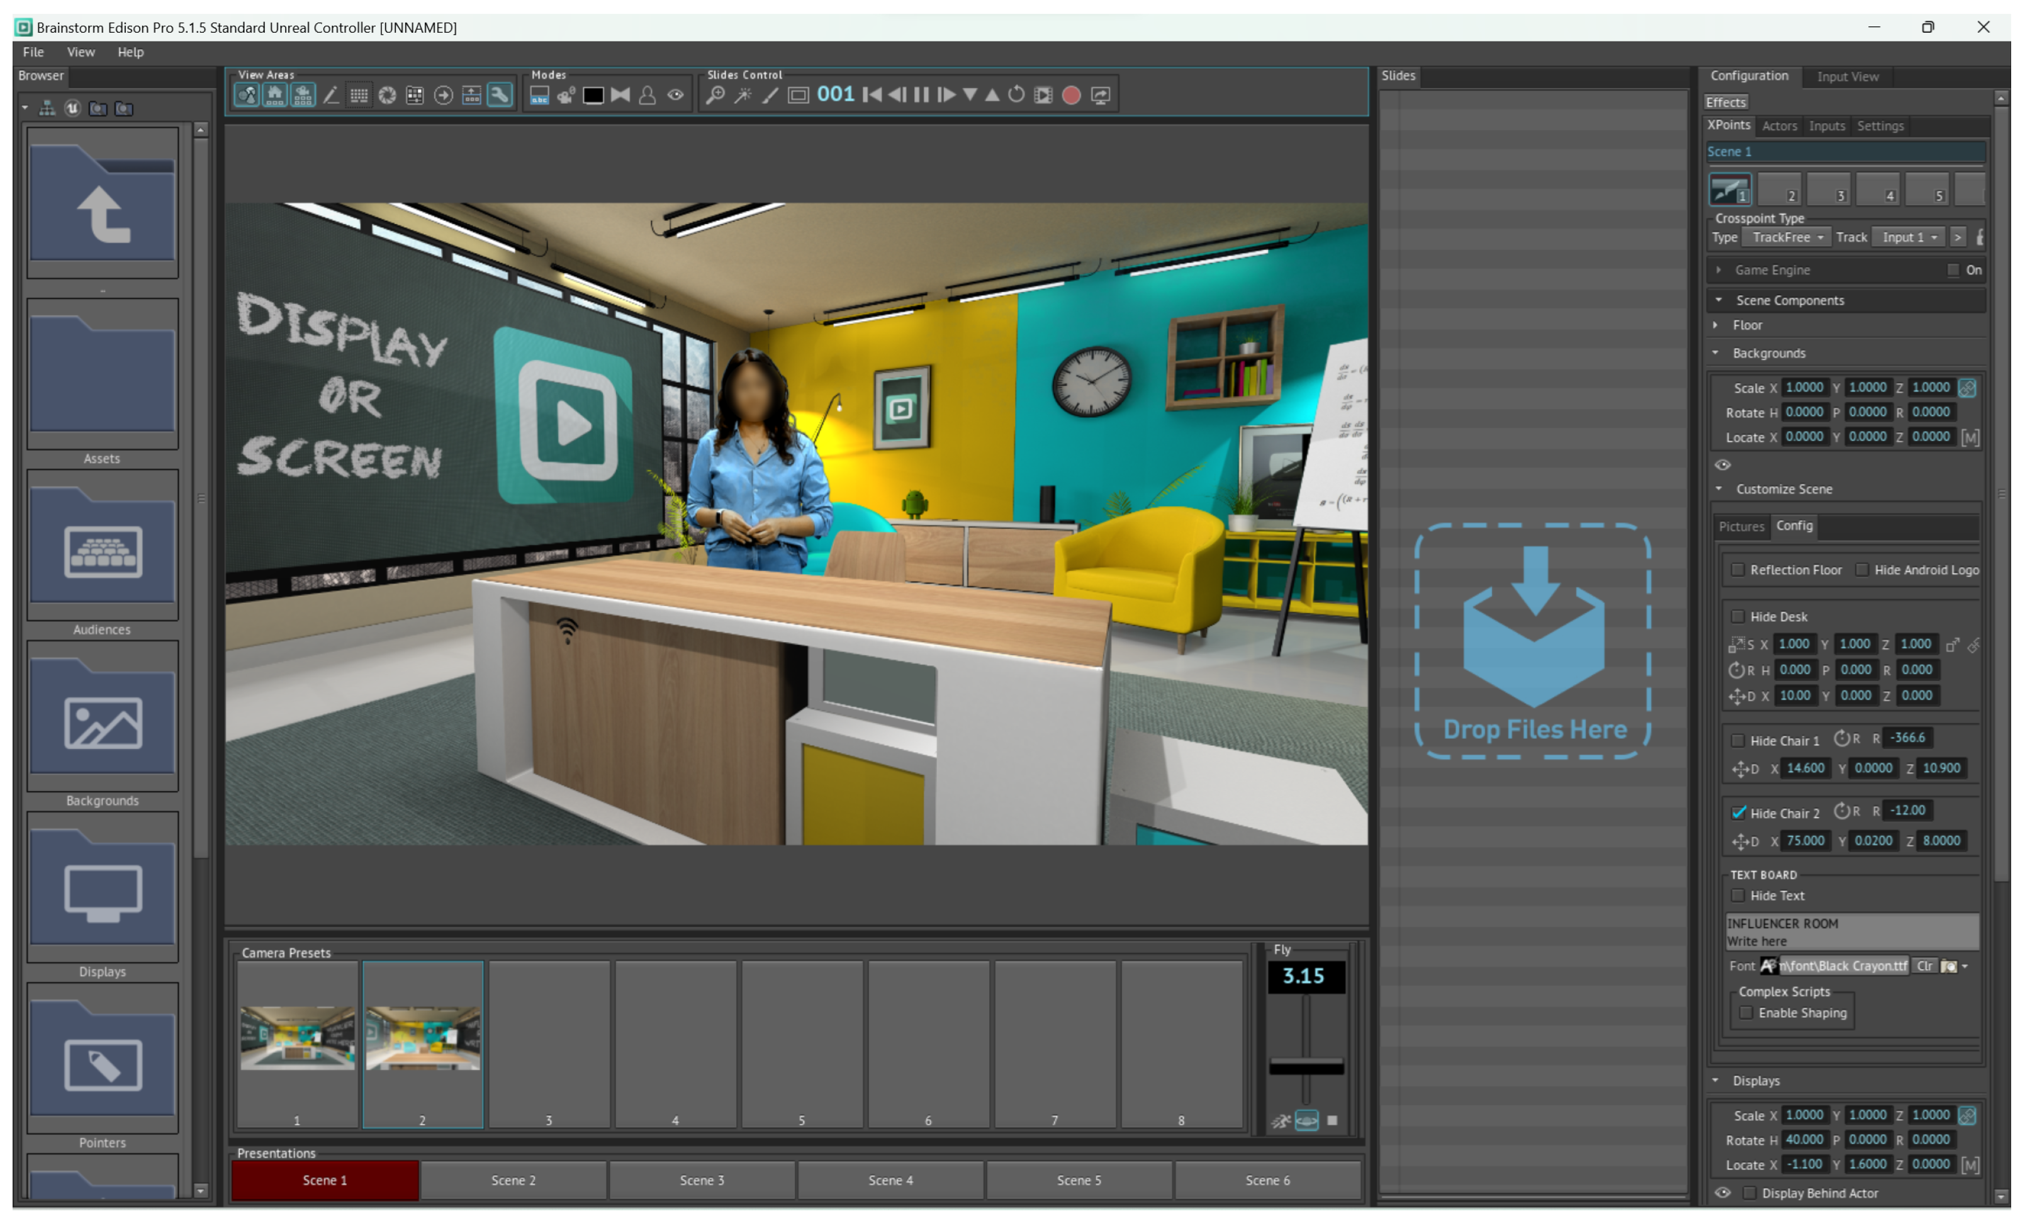Open the TrackFree crosspoint type dropdown
2025x1221 pixels.
pos(1788,238)
